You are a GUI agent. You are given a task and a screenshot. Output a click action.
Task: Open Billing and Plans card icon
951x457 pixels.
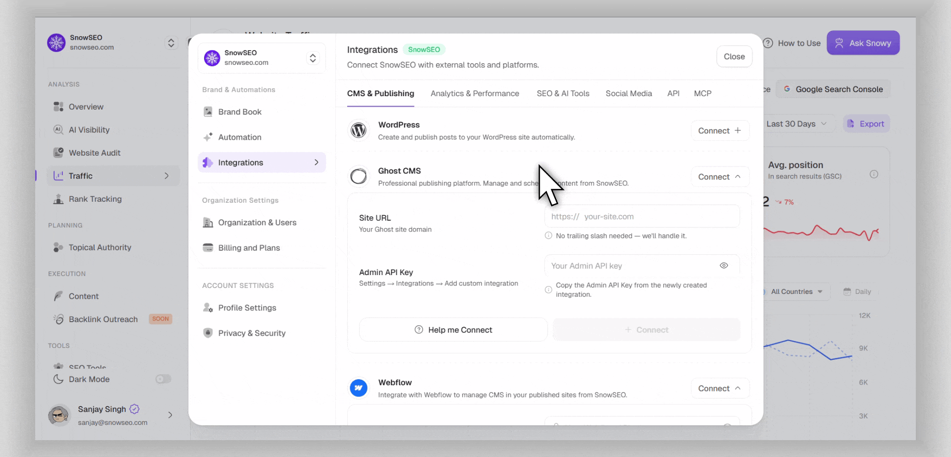tap(208, 248)
